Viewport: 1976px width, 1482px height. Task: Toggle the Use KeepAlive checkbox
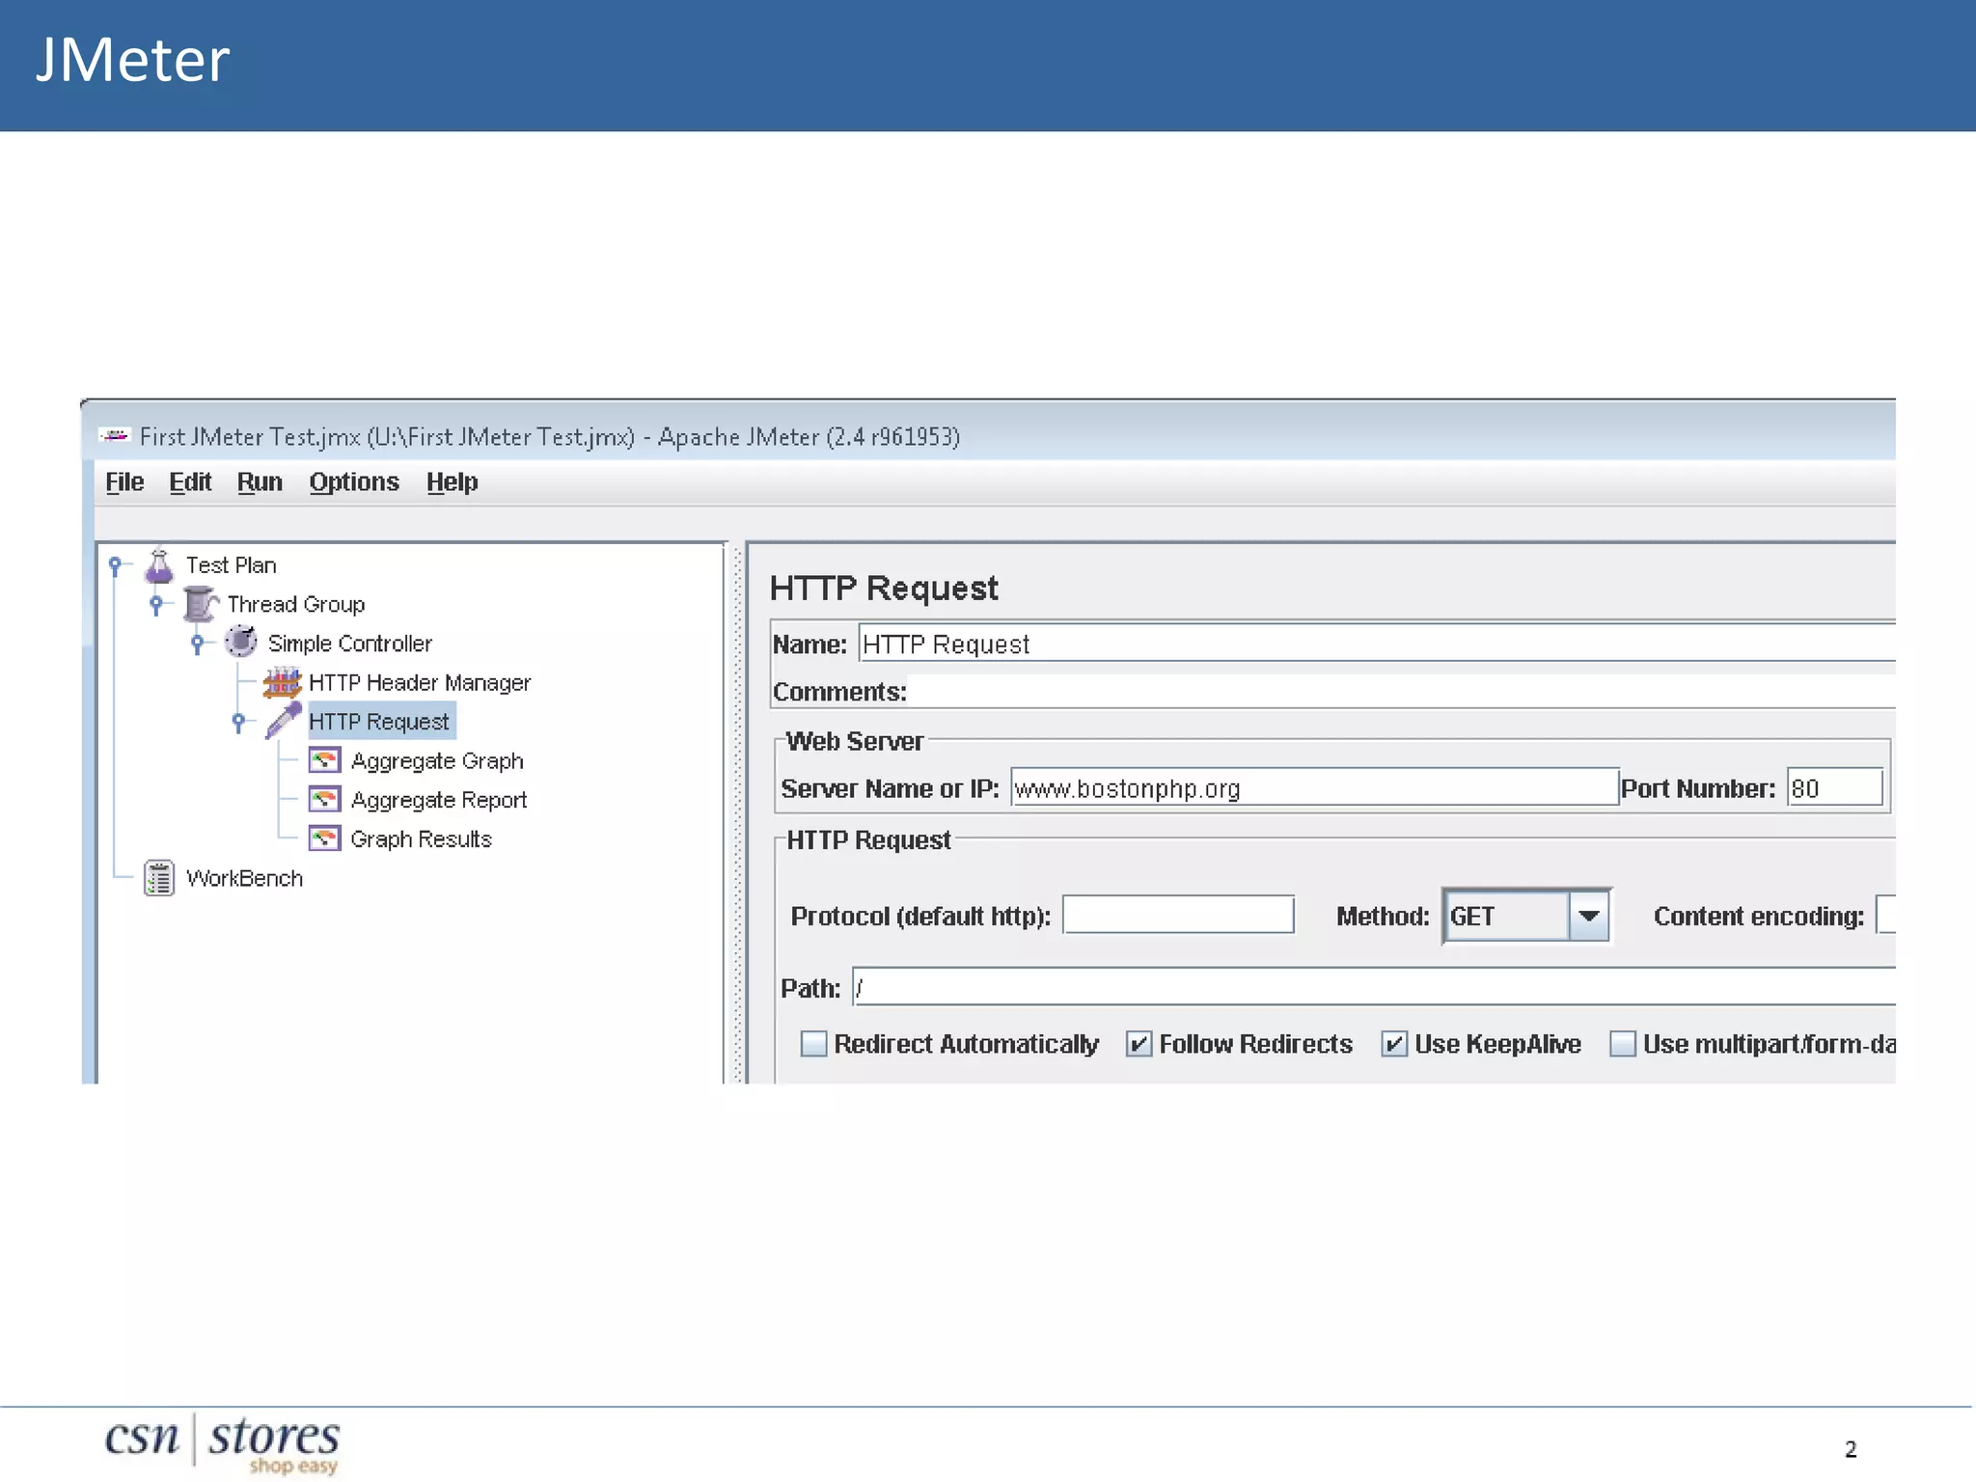[x=1393, y=1044]
